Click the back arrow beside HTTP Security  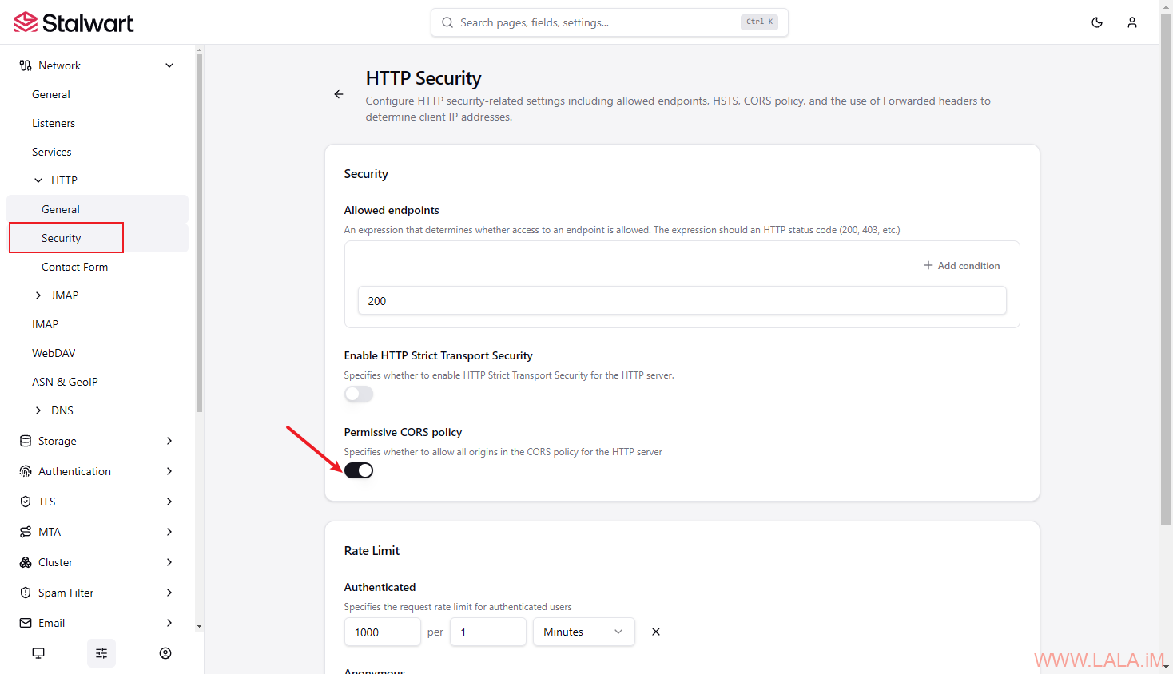(x=339, y=94)
